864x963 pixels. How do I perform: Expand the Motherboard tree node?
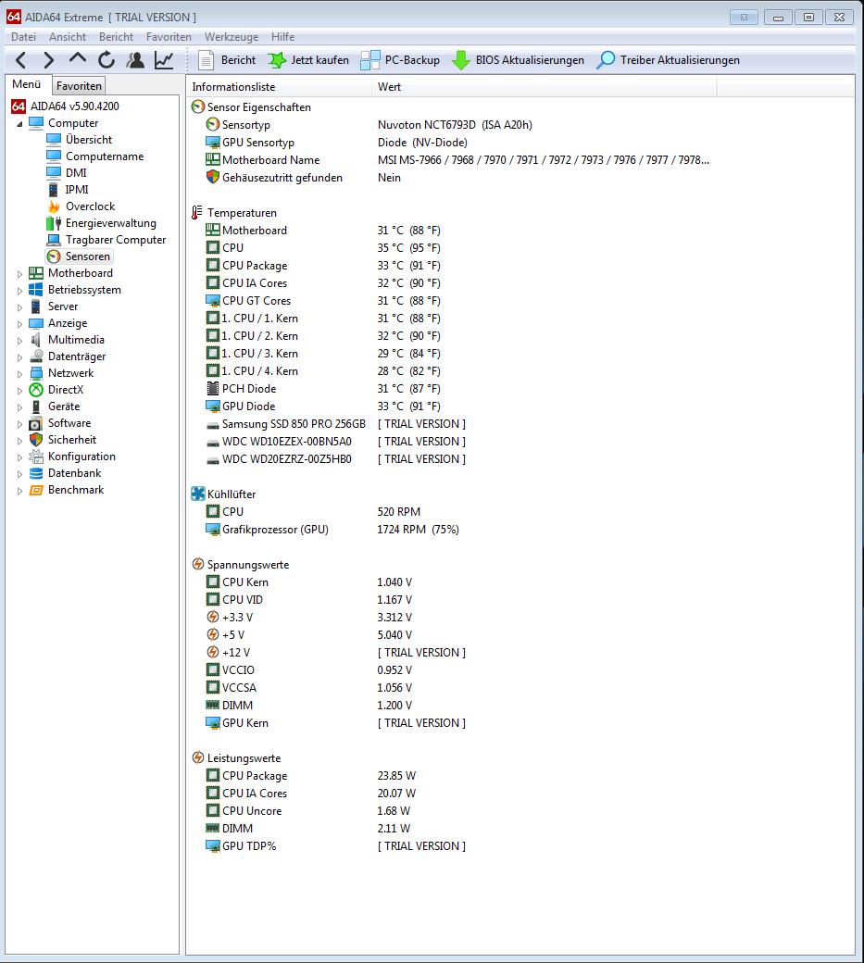click(x=19, y=274)
